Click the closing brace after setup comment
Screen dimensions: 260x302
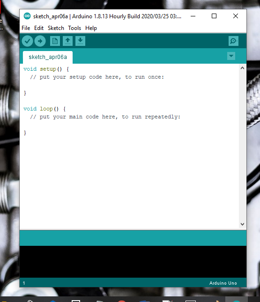coord(25,93)
